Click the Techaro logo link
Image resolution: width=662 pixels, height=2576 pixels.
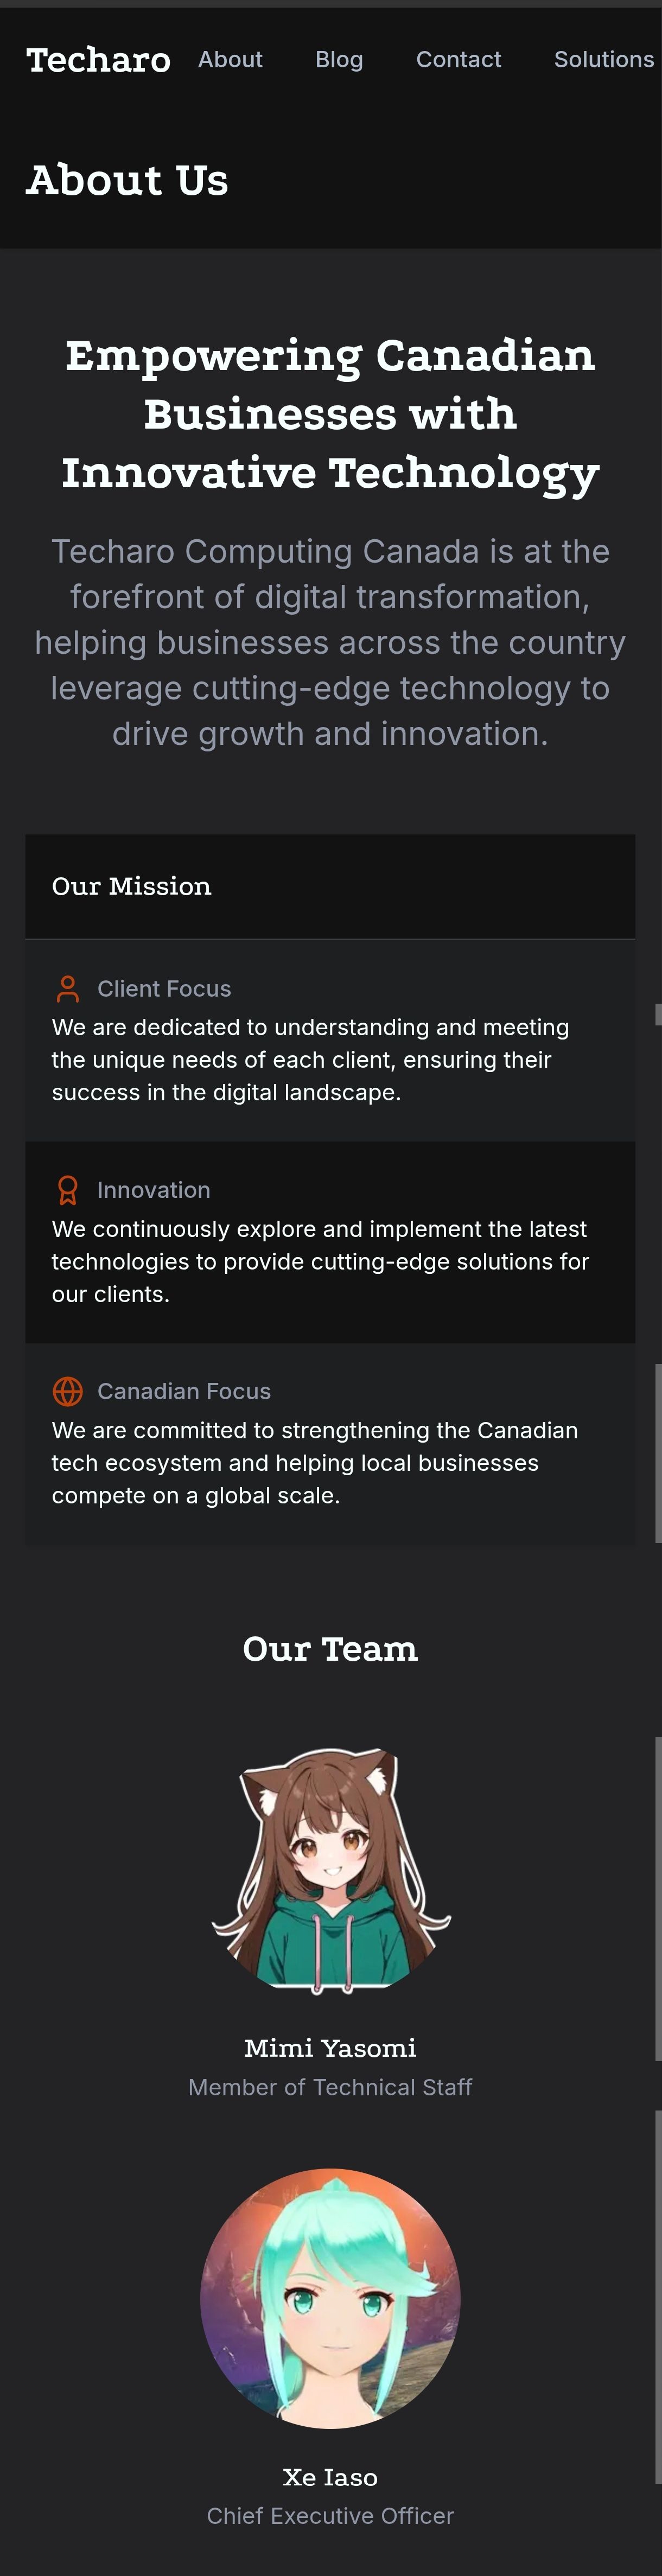point(98,60)
